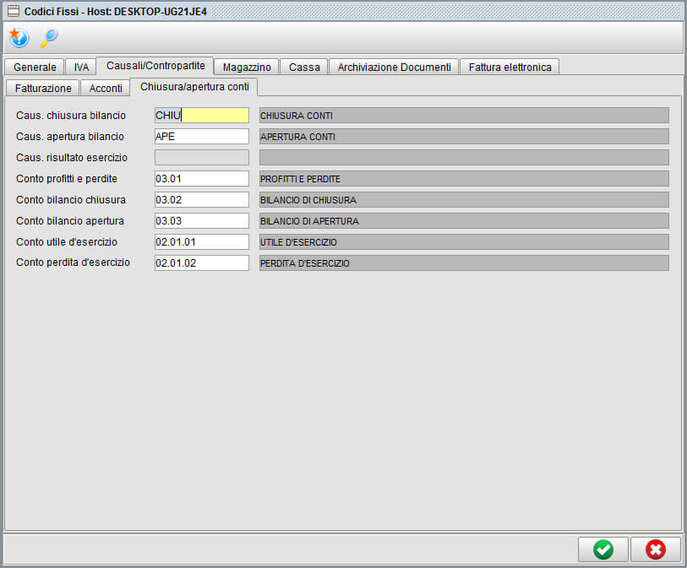Confirm with the green checkmark button
Image resolution: width=687 pixels, height=568 pixels.
[602, 549]
